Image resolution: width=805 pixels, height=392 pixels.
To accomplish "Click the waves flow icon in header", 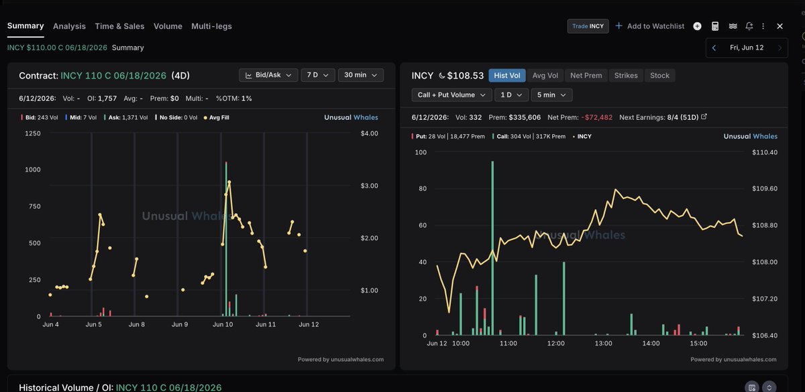I will coord(733,26).
